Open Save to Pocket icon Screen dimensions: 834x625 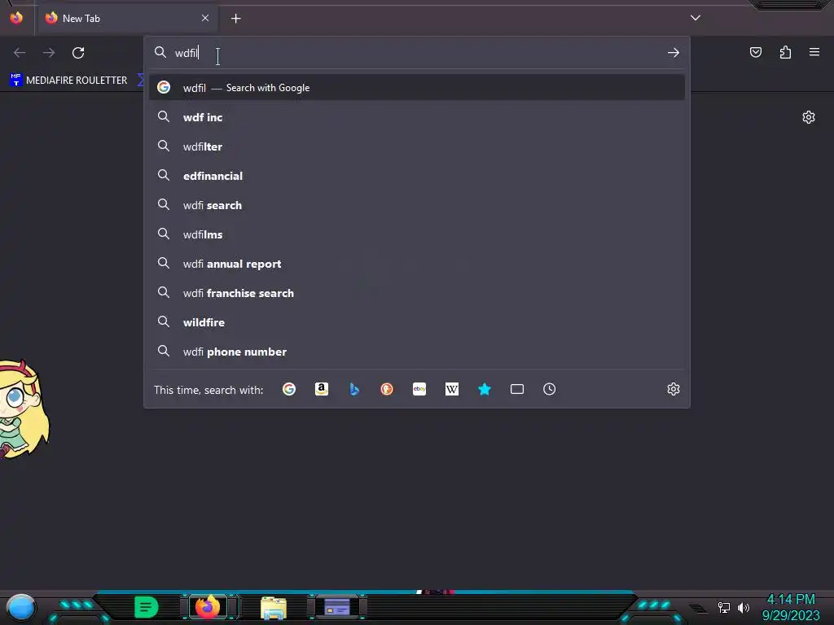(x=756, y=52)
